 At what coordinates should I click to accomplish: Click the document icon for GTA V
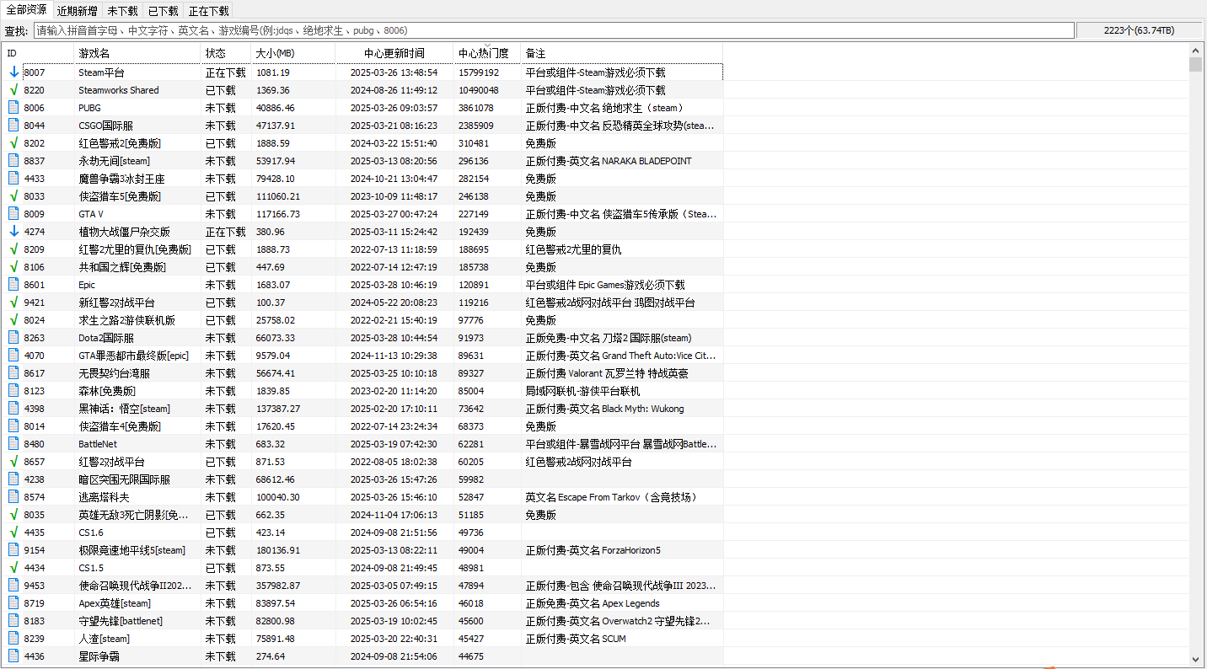pyautogui.click(x=13, y=214)
